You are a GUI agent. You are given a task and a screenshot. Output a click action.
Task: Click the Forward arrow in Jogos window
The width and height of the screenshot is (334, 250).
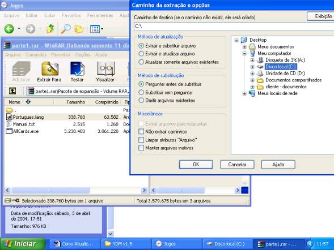31,29
